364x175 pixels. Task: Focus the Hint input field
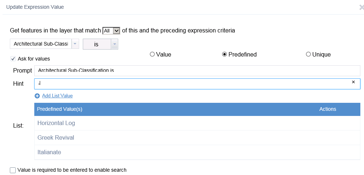[x=190, y=84]
